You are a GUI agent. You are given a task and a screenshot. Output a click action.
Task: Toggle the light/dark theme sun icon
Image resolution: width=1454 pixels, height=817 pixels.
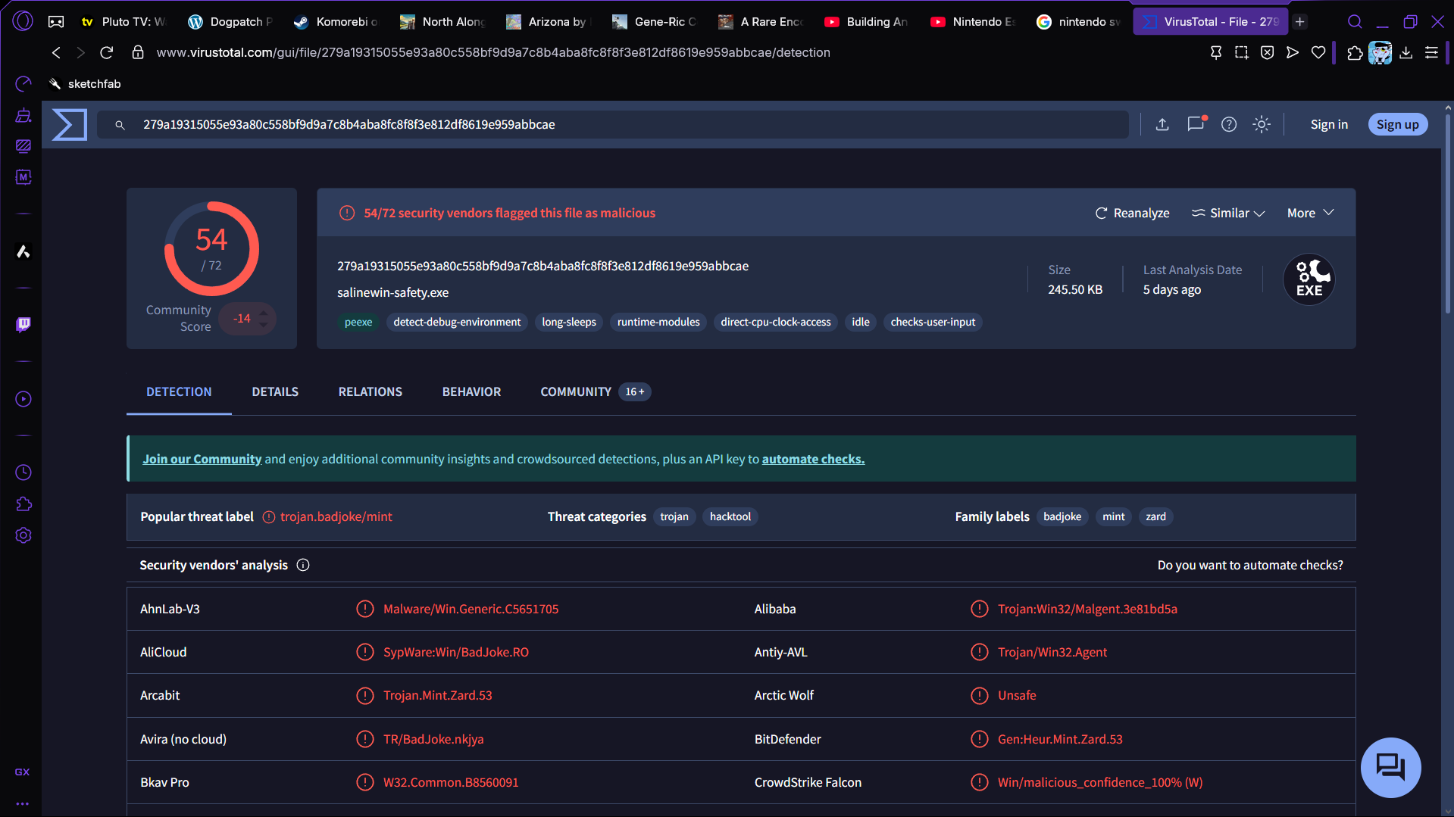[x=1262, y=125]
